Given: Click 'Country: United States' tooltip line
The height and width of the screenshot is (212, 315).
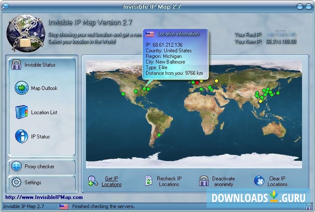Looking at the screenshot, I should (x=169, y=51).
